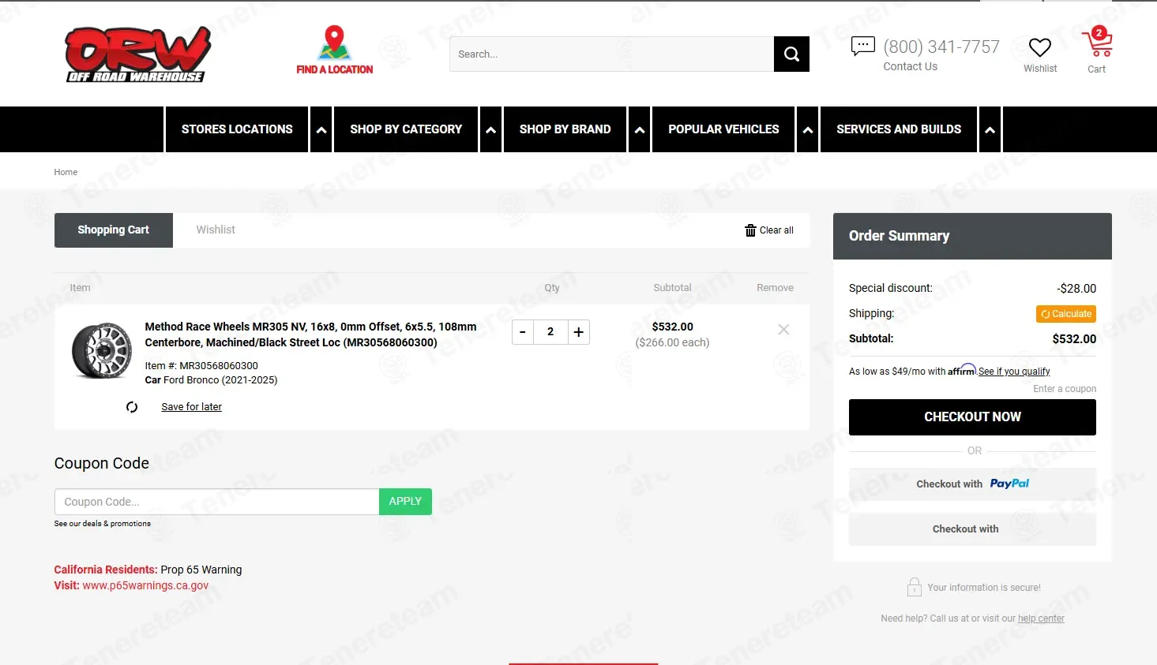The width and height of the screenshot is (1157, 665).
Task: Switch to the Shopping Cart tab
Action: pos(114,230)
